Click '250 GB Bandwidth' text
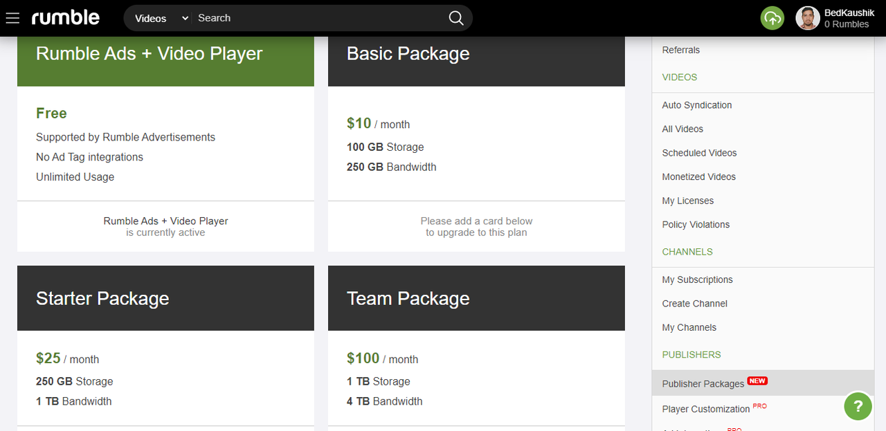 (391, 167)
